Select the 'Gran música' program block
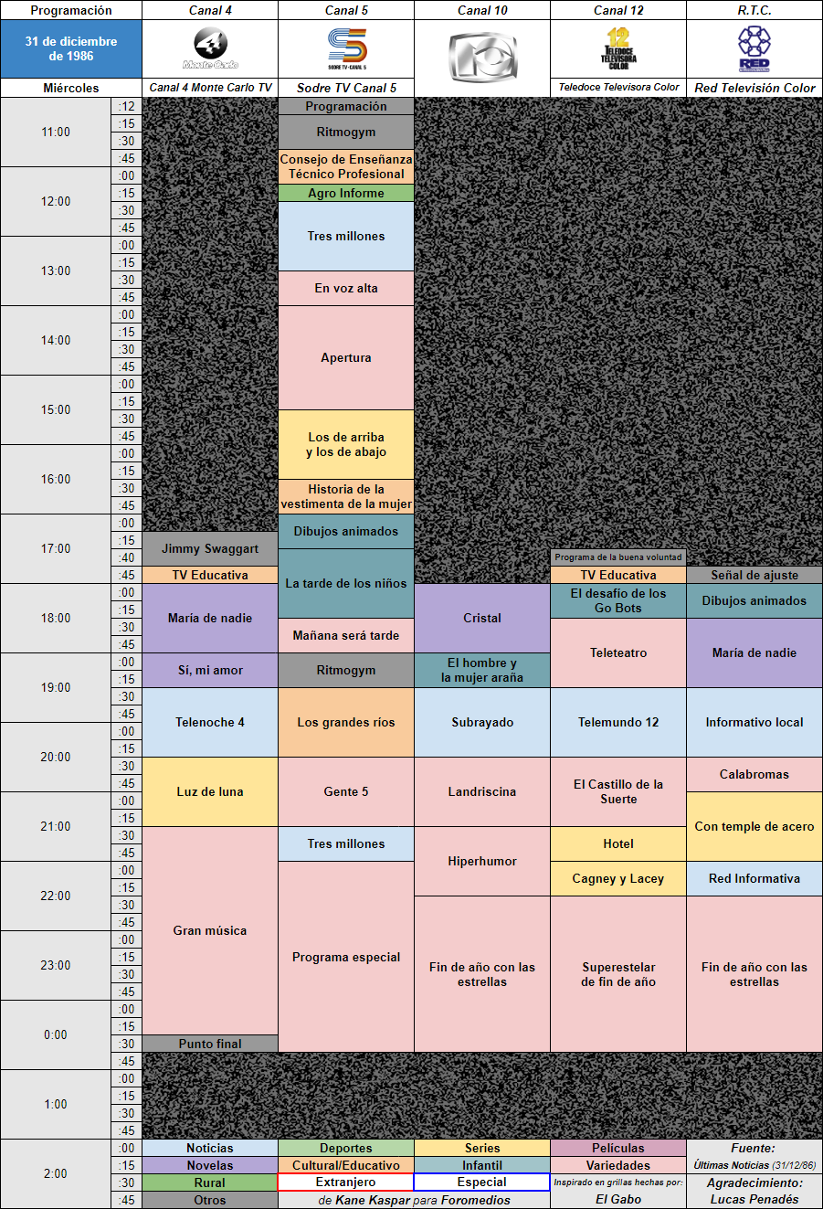This screenshot has width=823, height=1209. [209, 929]
